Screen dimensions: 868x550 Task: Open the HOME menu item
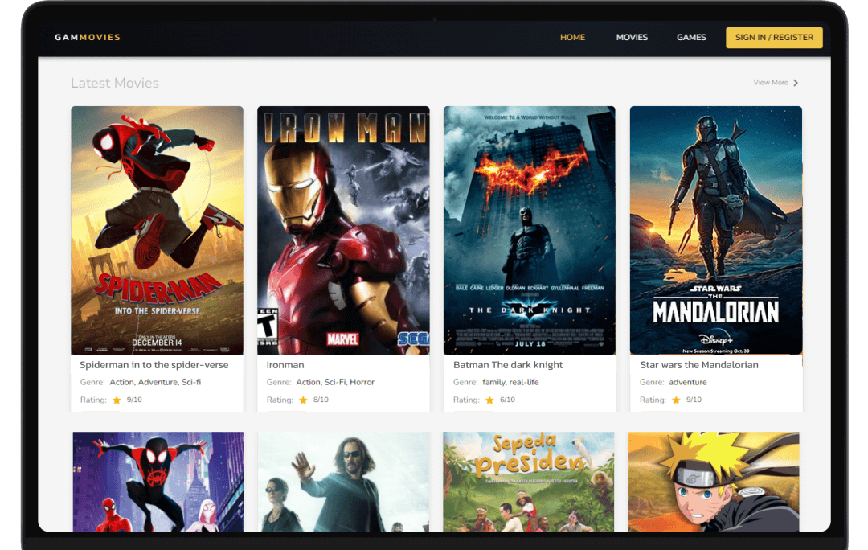[x=572, y=37]
